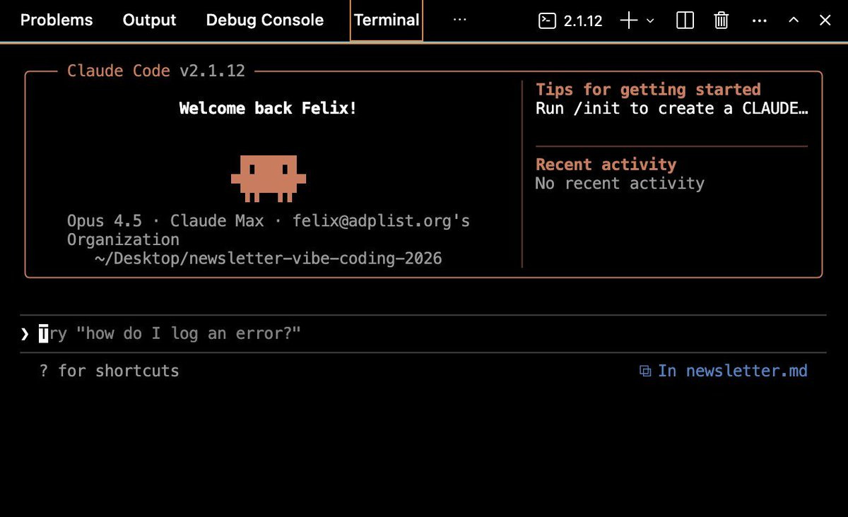Screen dimensions: 848x517
Task: Click 'No recent activity' text
Action: (x=620, y=184)
